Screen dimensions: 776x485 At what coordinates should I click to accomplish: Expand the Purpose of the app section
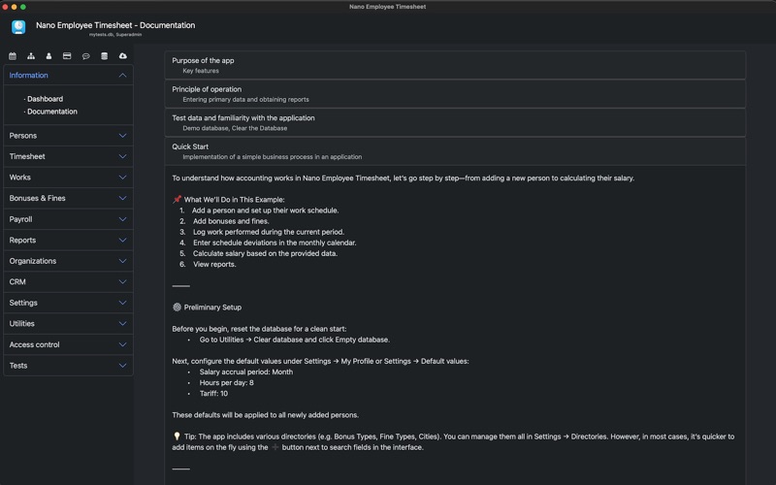pyautogui.click(x=455, y=65)
